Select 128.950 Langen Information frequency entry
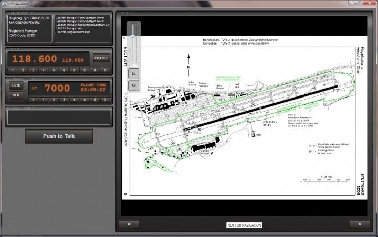Image resolution: width=378 pixels, height=237 pixels. [x=79, y=33]
